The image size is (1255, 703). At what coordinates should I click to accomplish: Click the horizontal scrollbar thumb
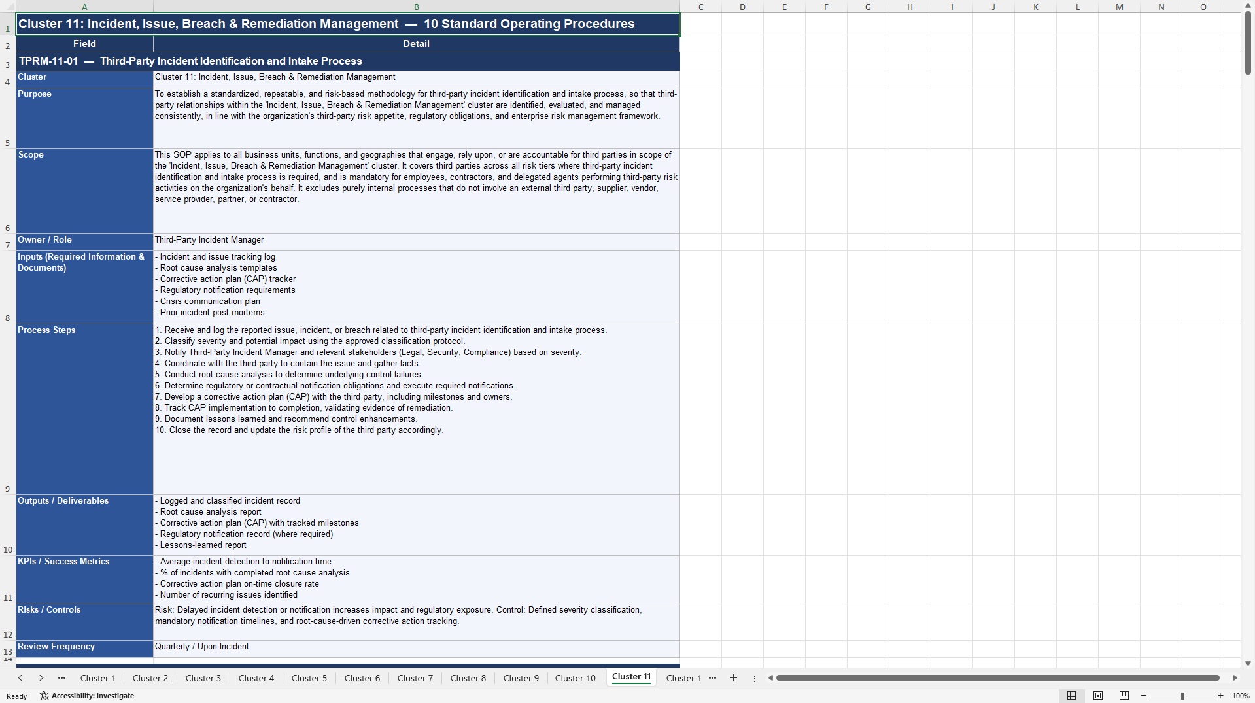tap(998, 678)
